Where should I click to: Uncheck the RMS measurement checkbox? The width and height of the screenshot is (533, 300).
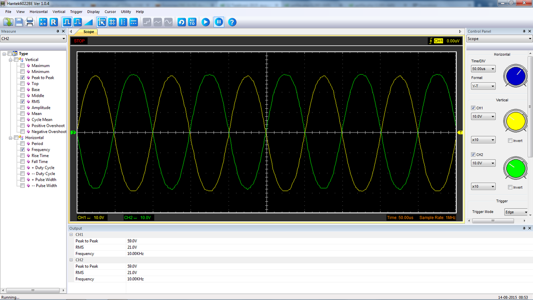point(22,102)
